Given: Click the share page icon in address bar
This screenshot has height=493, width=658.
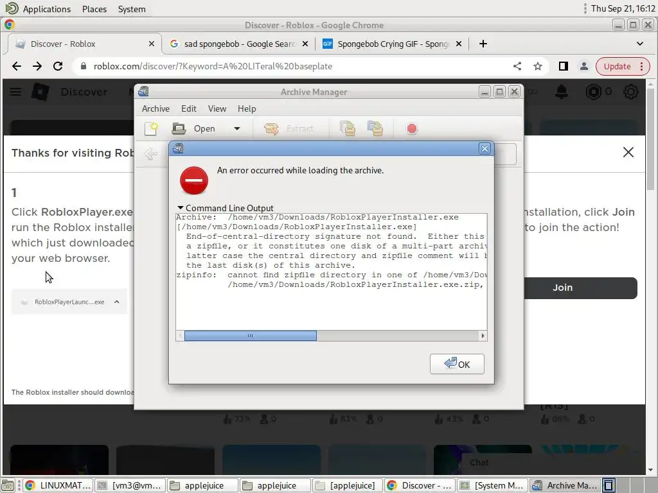Looking at the screenshot, I should [517, 66].
